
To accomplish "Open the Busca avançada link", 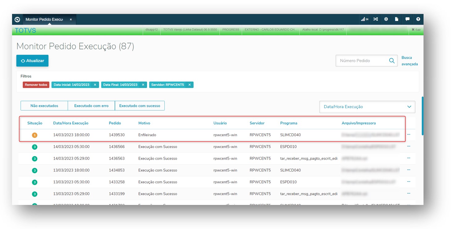I will click(409, 61).
